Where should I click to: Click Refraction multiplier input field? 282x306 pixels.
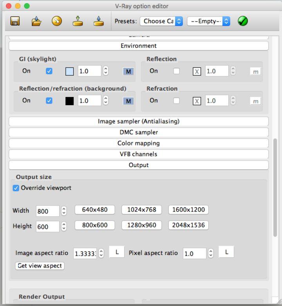point(217,100)
